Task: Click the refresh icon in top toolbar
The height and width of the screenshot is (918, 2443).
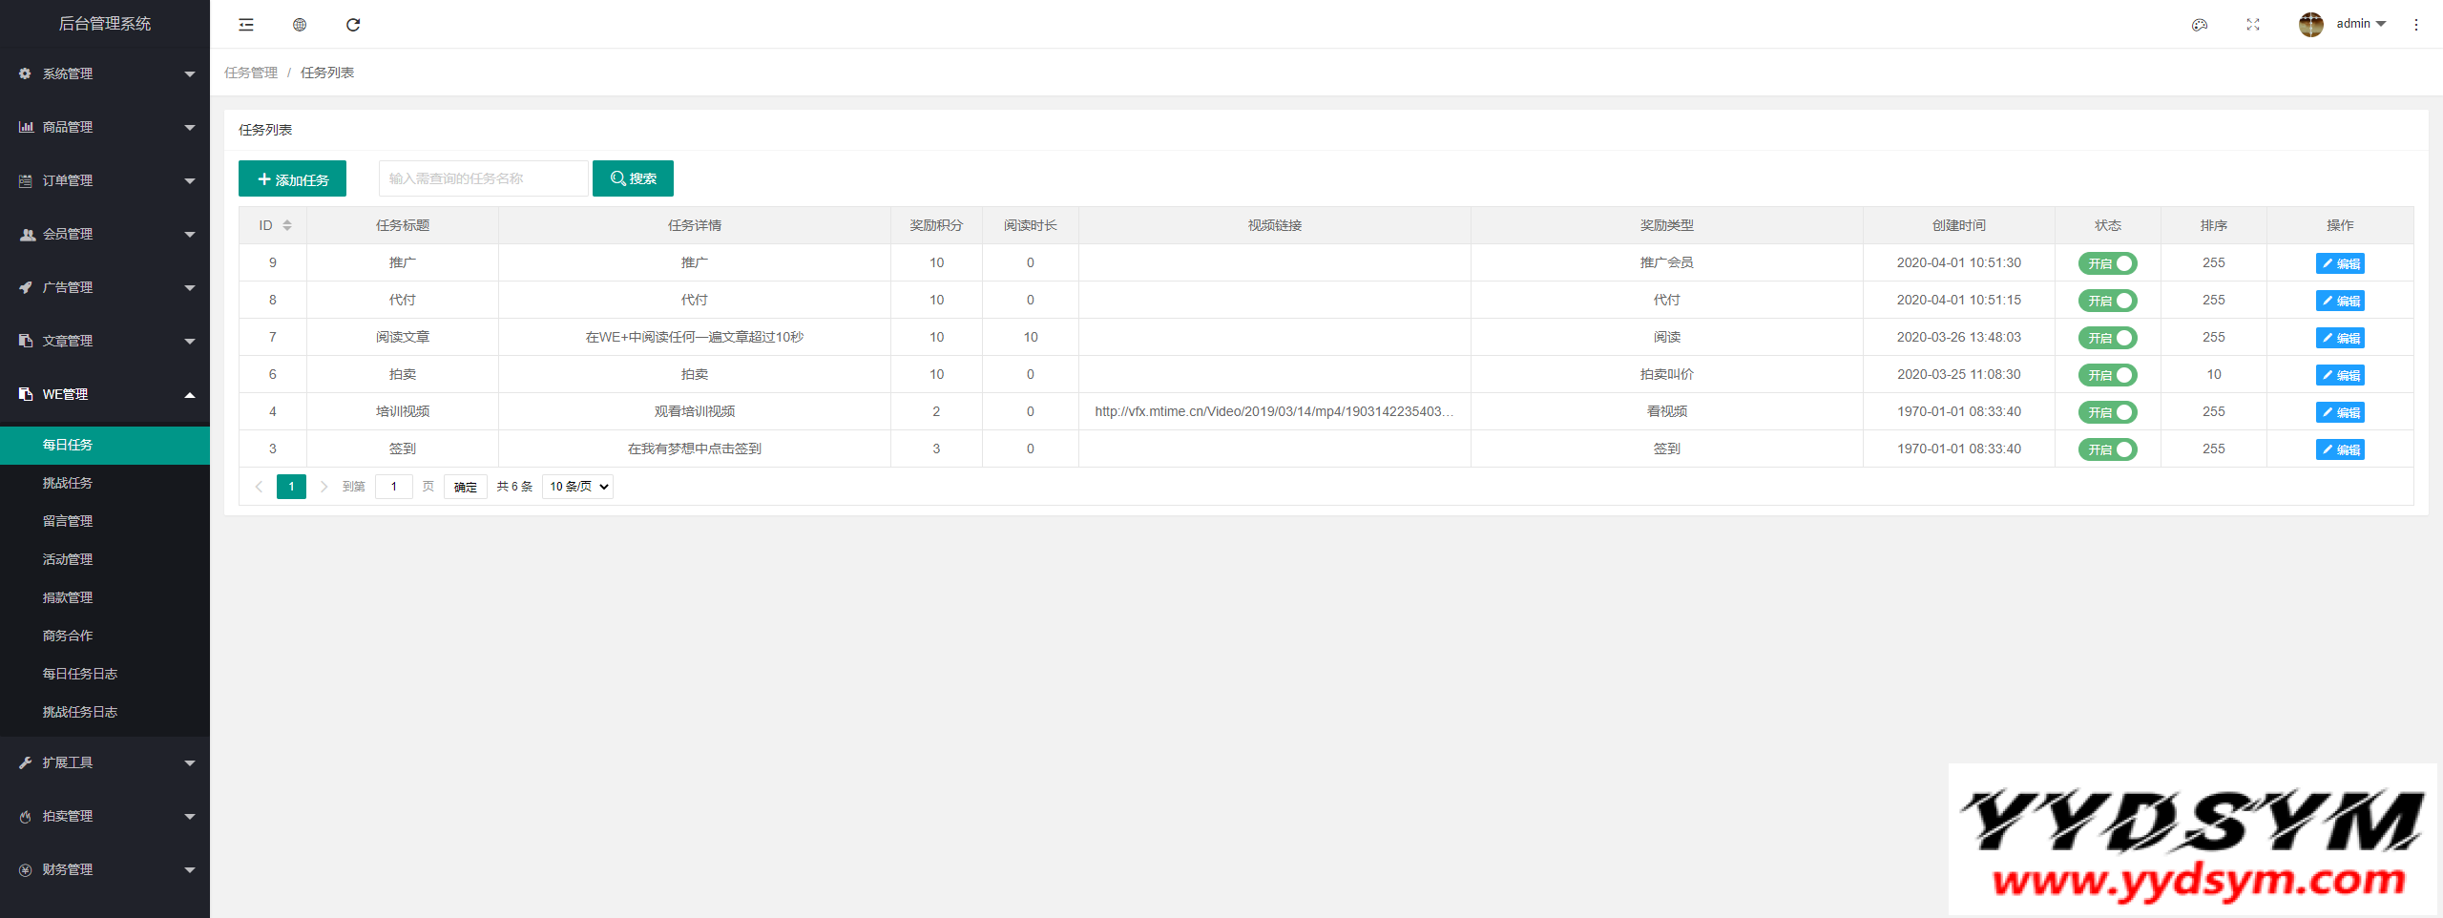Action: (x=353, y=25)
